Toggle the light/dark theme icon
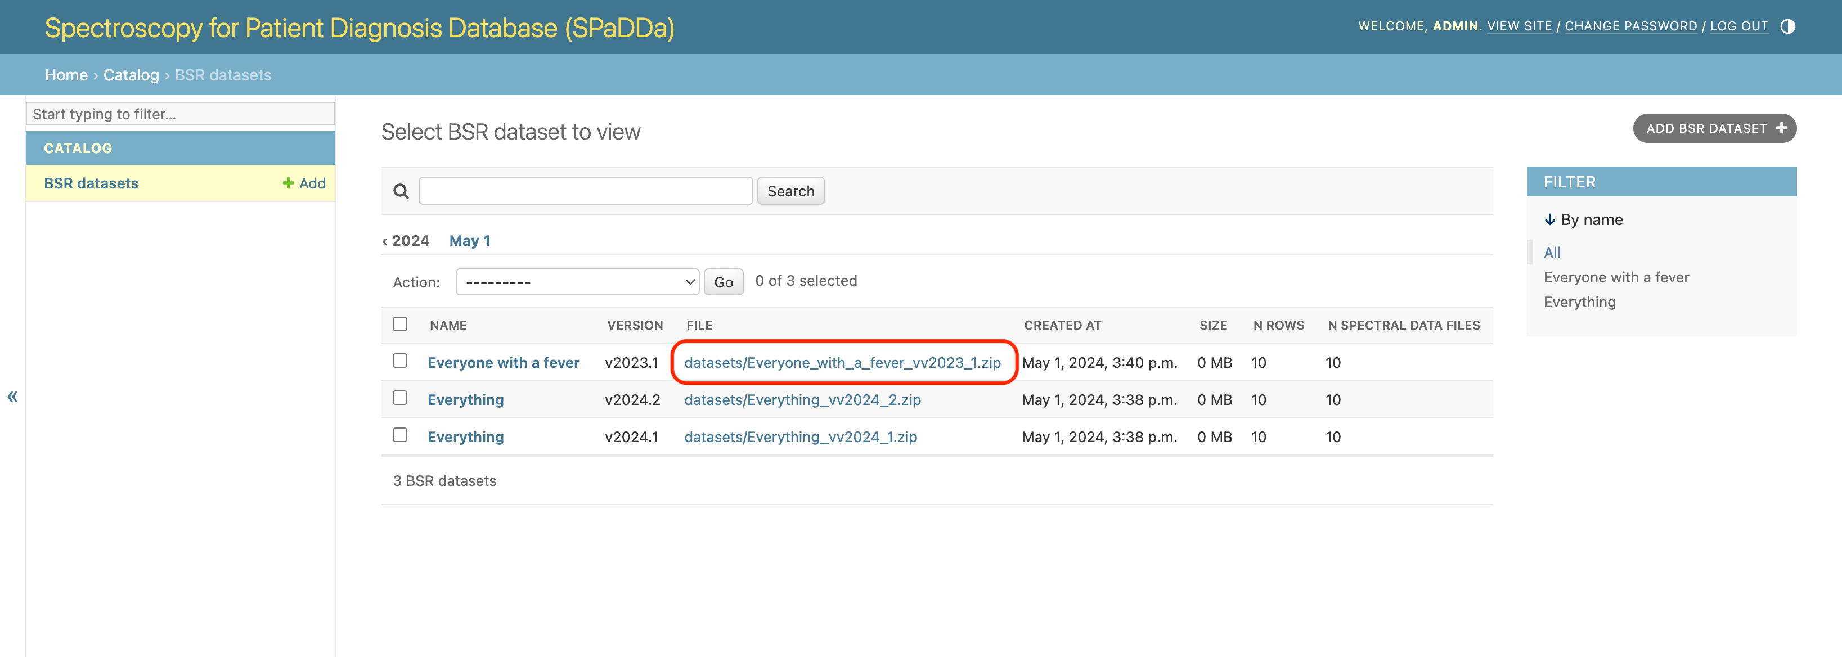Image resolution: width=1842 pixels, height=657 pixels. tap(1787, 26)
